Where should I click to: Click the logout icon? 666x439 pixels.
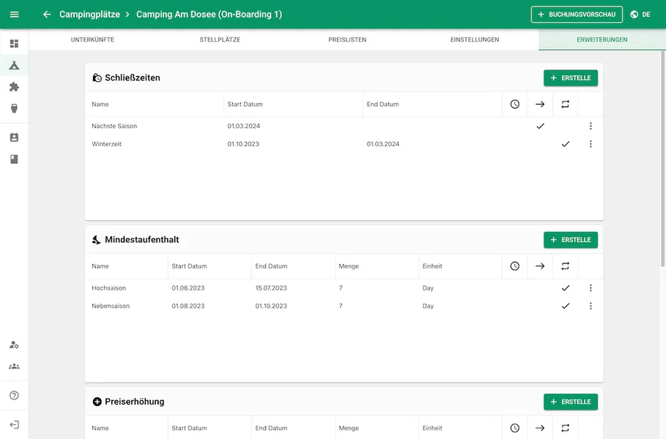[14, 424]
